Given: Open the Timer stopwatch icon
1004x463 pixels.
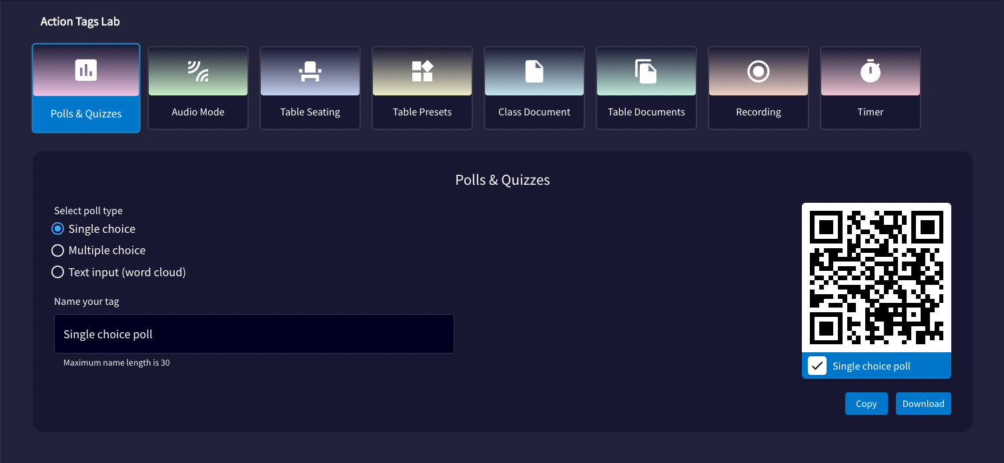Looking at the screenshot, I should pyautogui.click(x=871, y=71).
